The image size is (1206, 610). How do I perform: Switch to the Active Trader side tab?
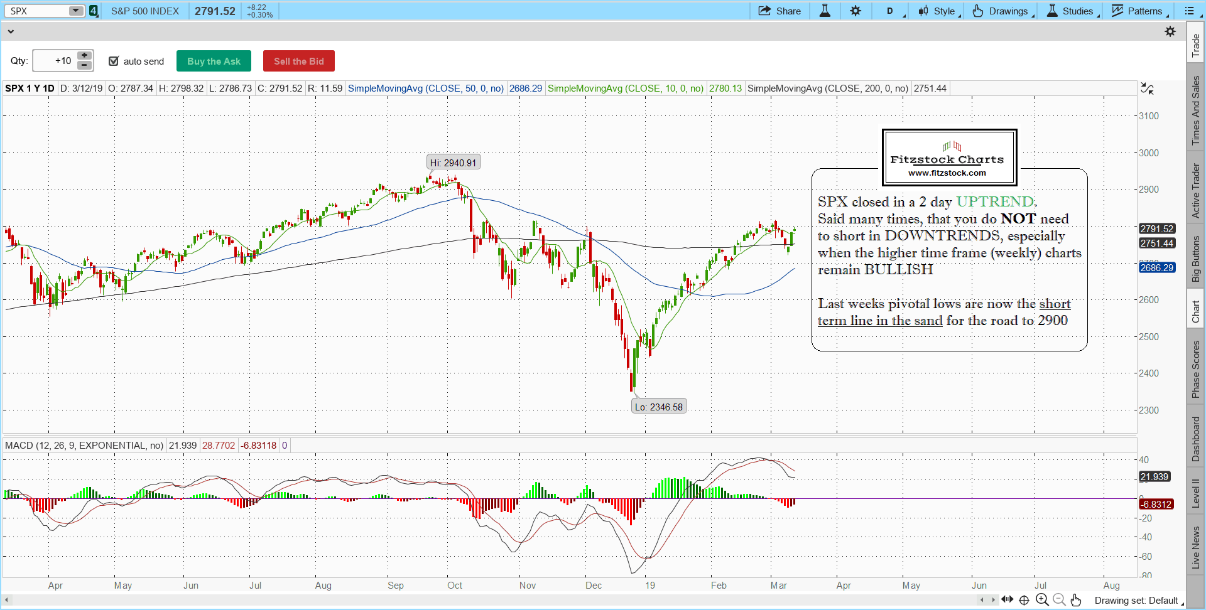1196,191
